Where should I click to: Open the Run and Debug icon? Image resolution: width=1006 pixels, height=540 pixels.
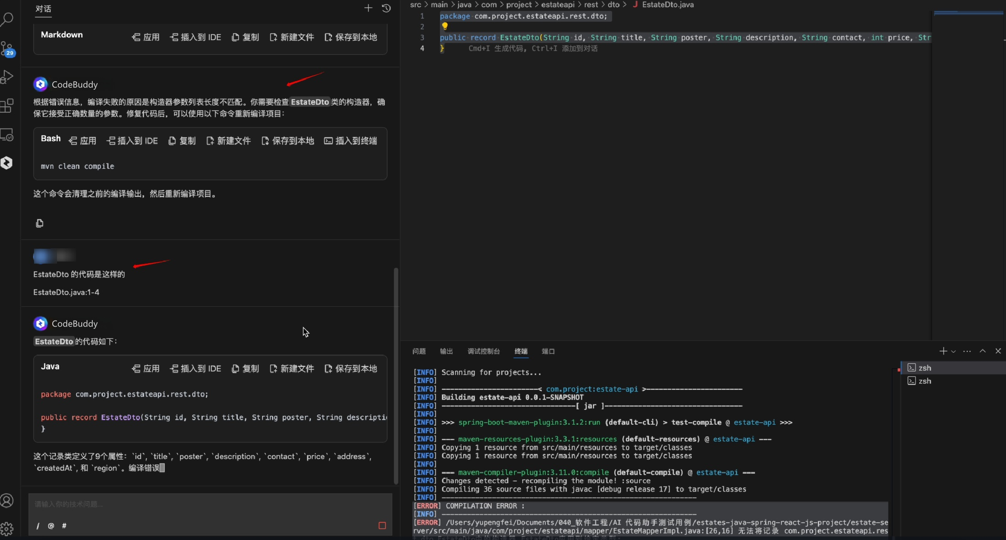click(x=7, y=77)
